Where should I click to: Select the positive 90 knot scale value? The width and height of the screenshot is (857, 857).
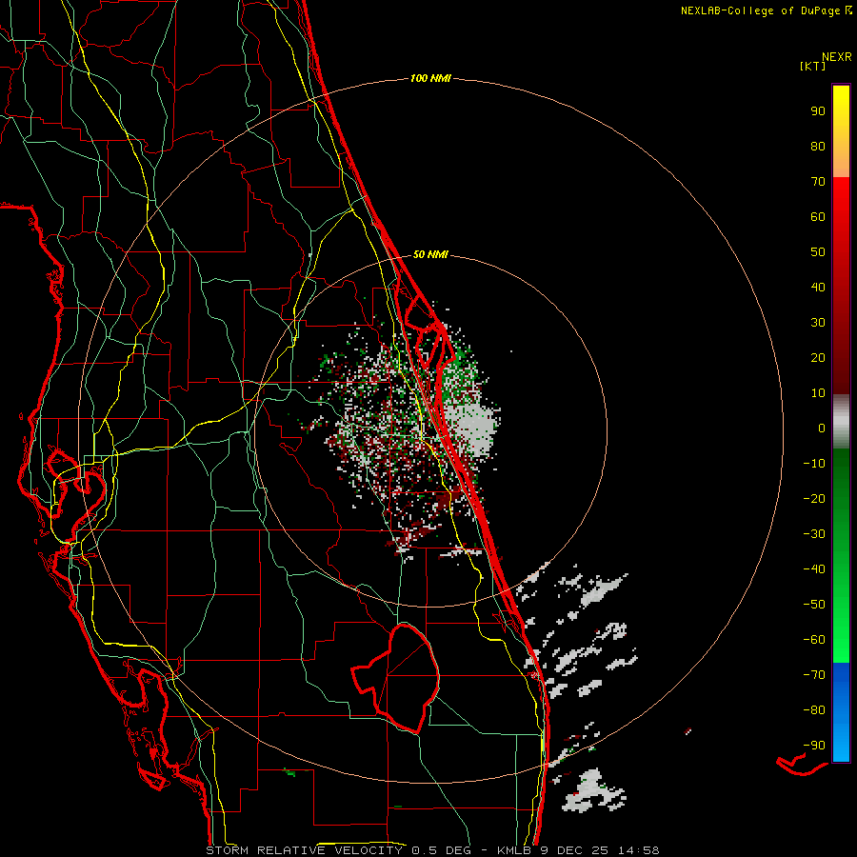coord(818,111)
